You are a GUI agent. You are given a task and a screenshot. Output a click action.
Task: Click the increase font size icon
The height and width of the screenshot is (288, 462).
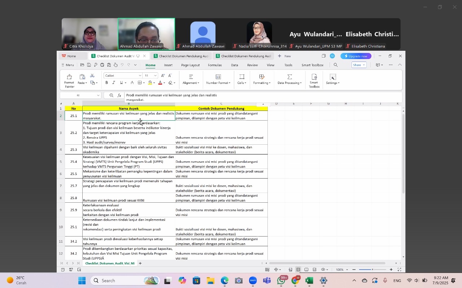coord(163,76)
